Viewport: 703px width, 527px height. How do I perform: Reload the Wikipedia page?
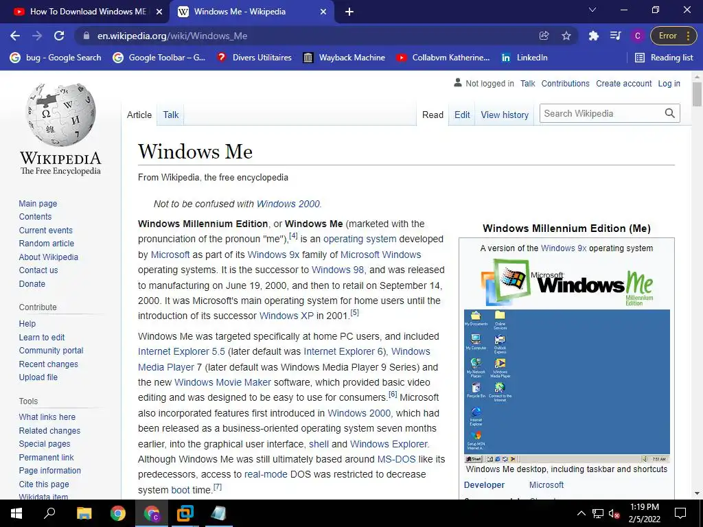coord(59,36)
